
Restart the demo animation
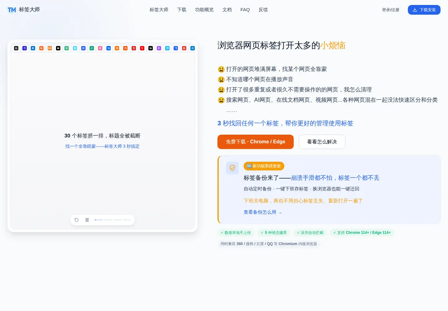77,220
